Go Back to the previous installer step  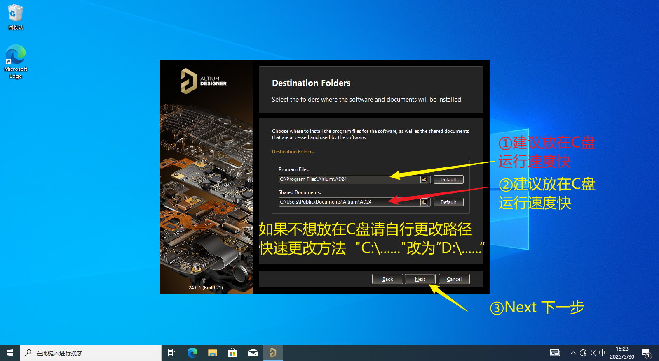(387, 279)
